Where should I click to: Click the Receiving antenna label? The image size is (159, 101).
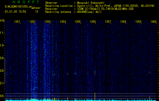pos(58,12)
